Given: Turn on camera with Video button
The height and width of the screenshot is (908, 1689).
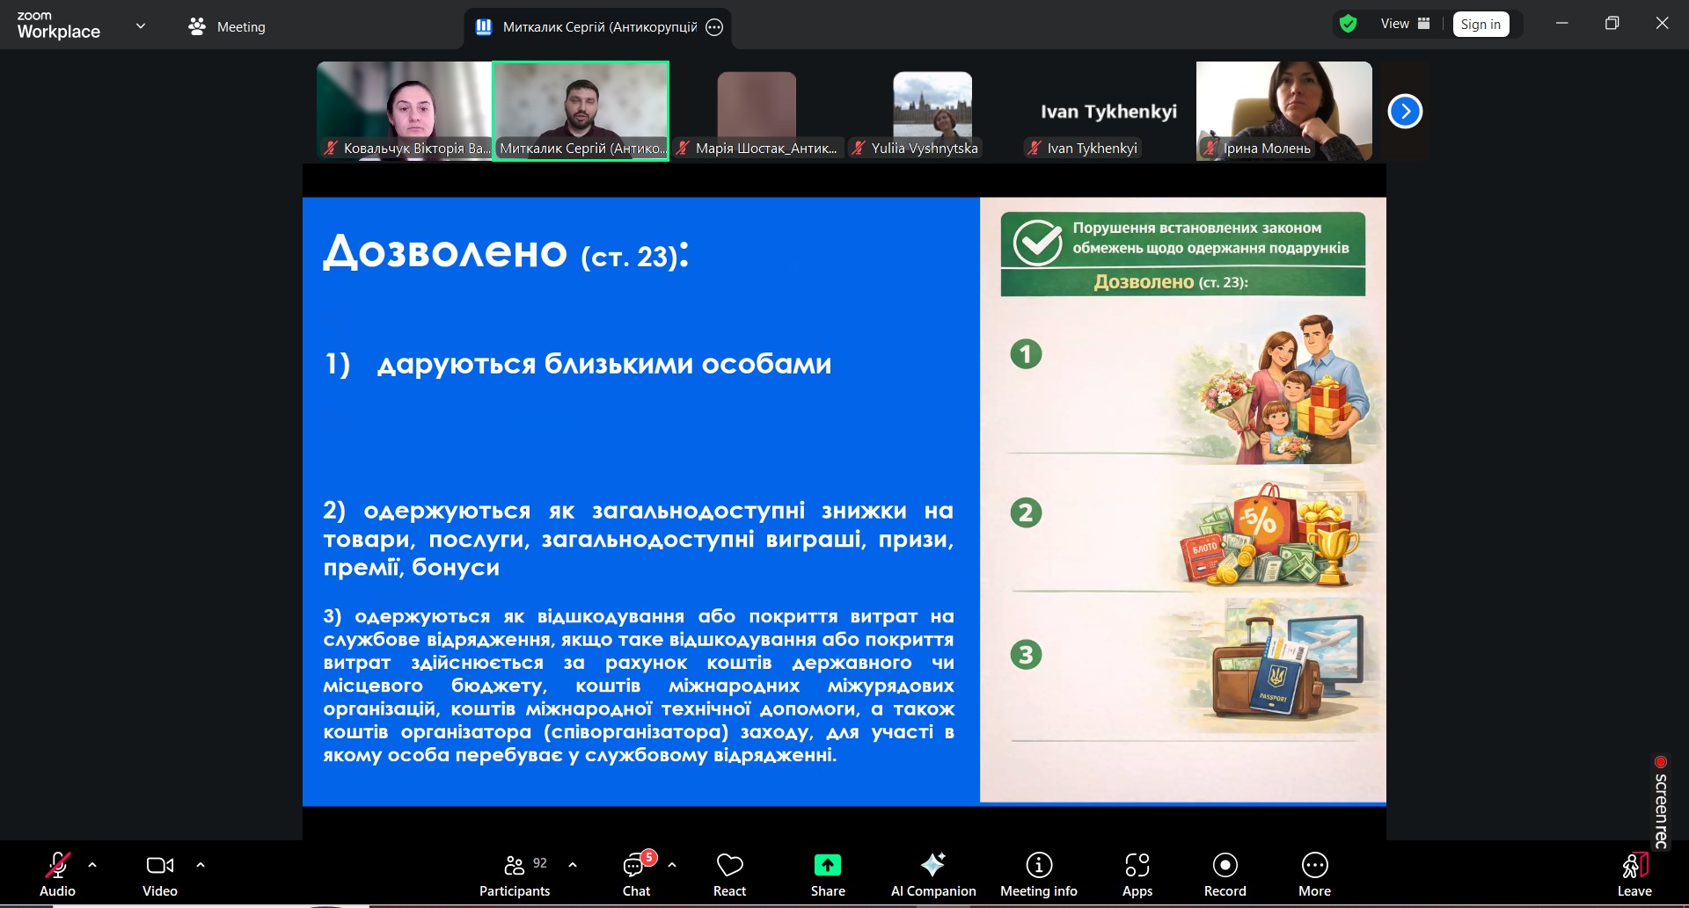Looking at the screenshot, I should click(x=160, y=875).
